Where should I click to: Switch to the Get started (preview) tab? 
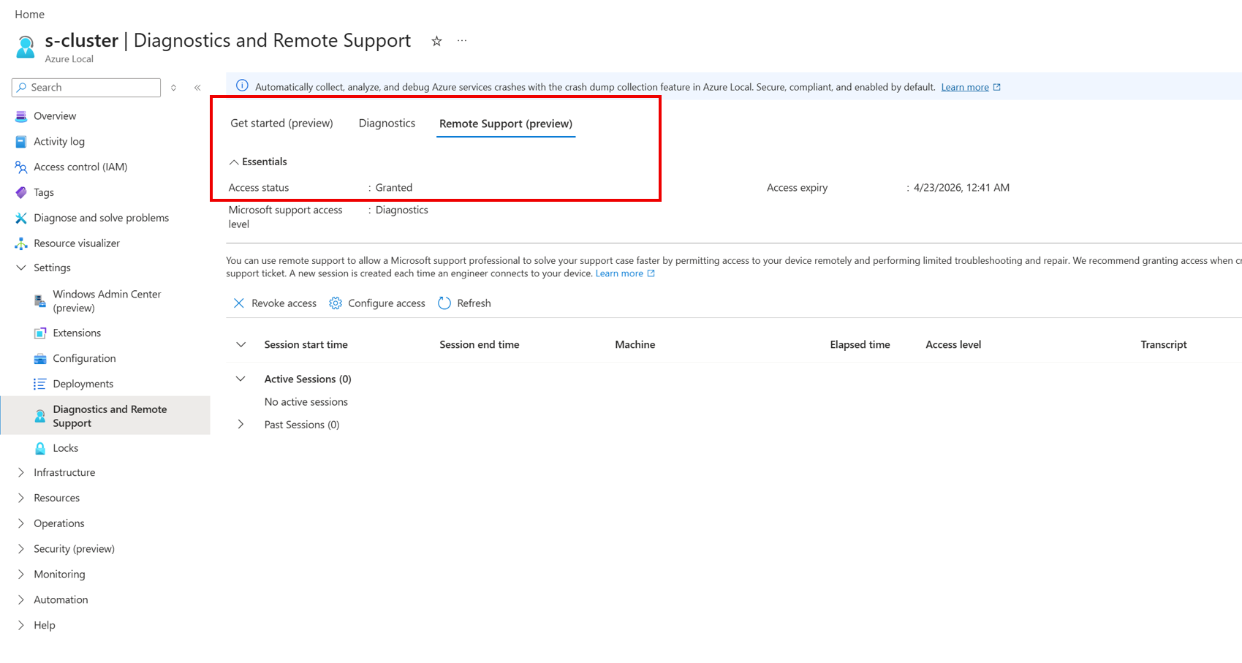(x=281, y=124)
